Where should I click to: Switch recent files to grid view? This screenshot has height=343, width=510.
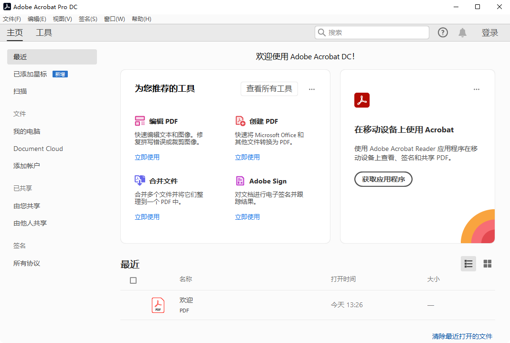click(488, 264)
